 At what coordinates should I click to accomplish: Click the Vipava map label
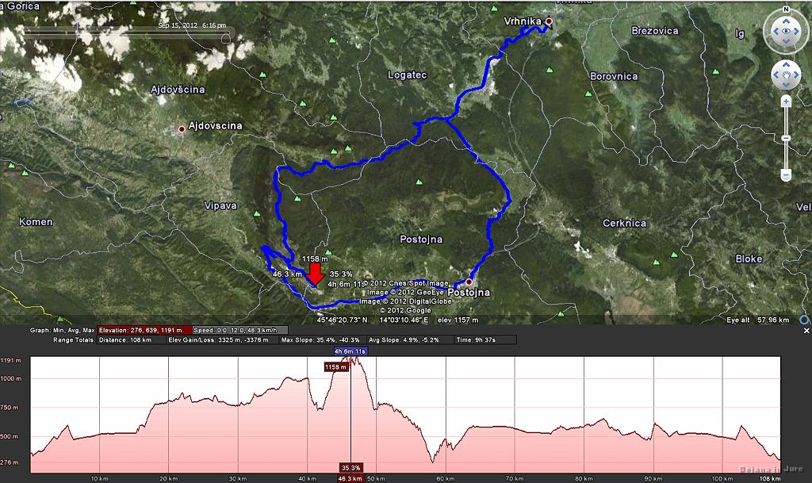220,205
